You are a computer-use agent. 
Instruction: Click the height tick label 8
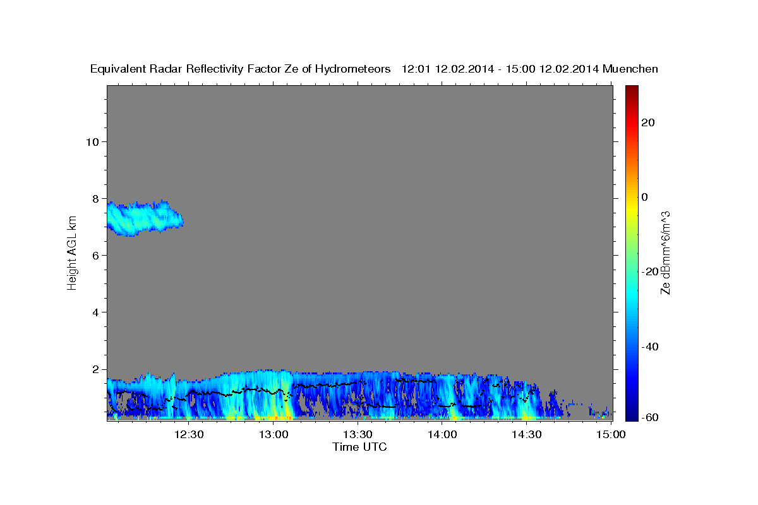[x=94, y=198]
